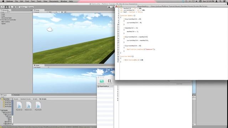Select First Person Controller object
The width and height of the screenshot is (228, 128).
9,20
